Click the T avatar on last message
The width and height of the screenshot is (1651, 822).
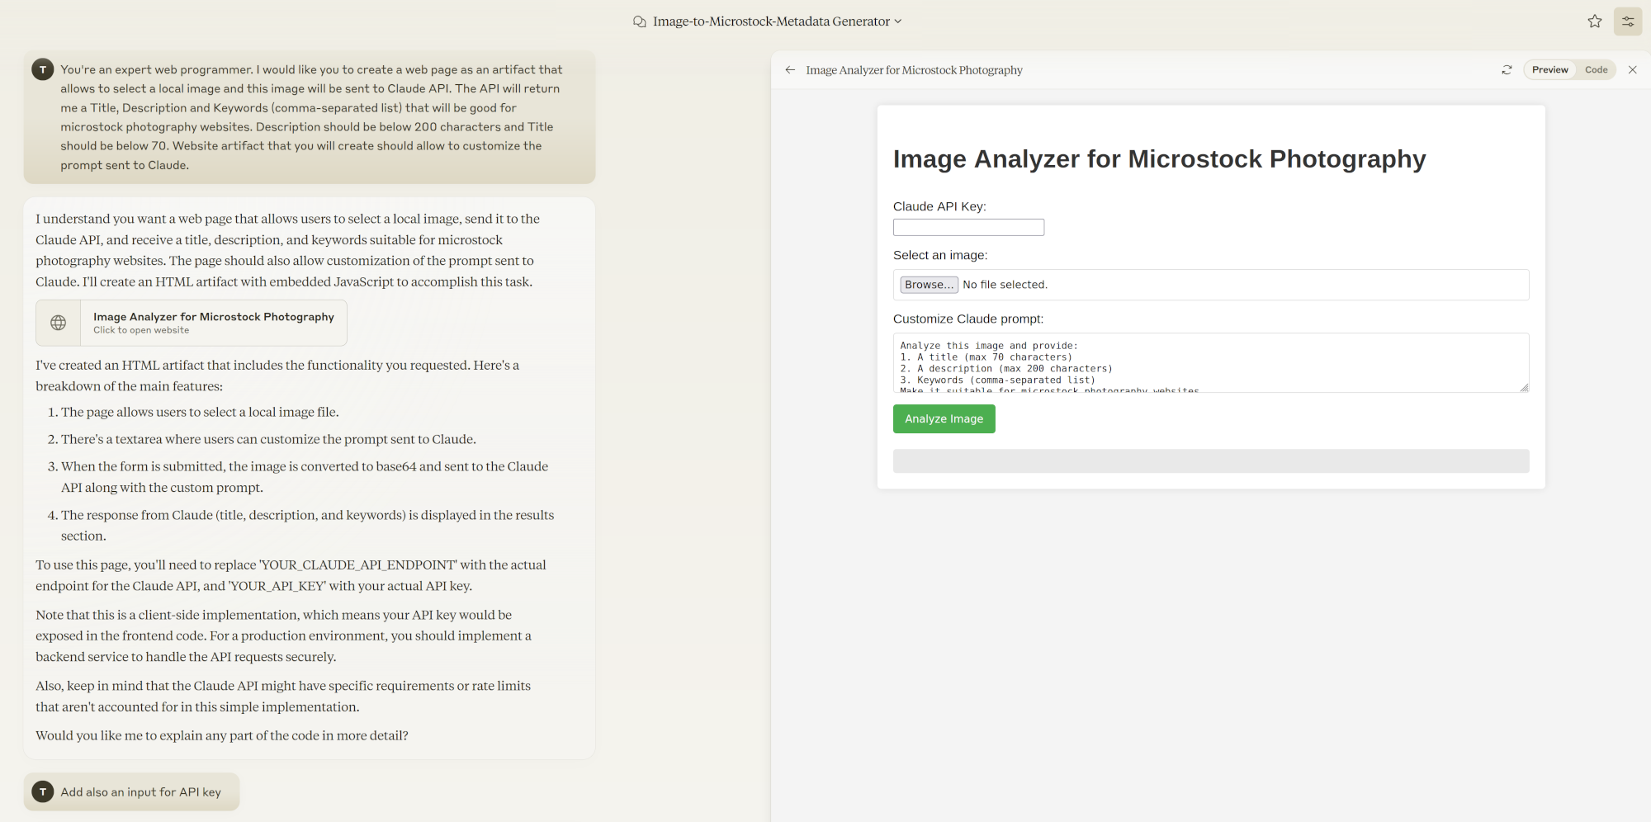click(x=43, y=792)
